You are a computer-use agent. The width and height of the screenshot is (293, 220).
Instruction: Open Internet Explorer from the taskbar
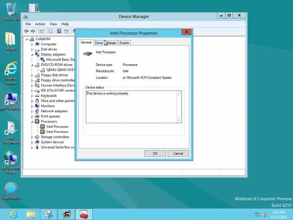click(x=13, y=214)
